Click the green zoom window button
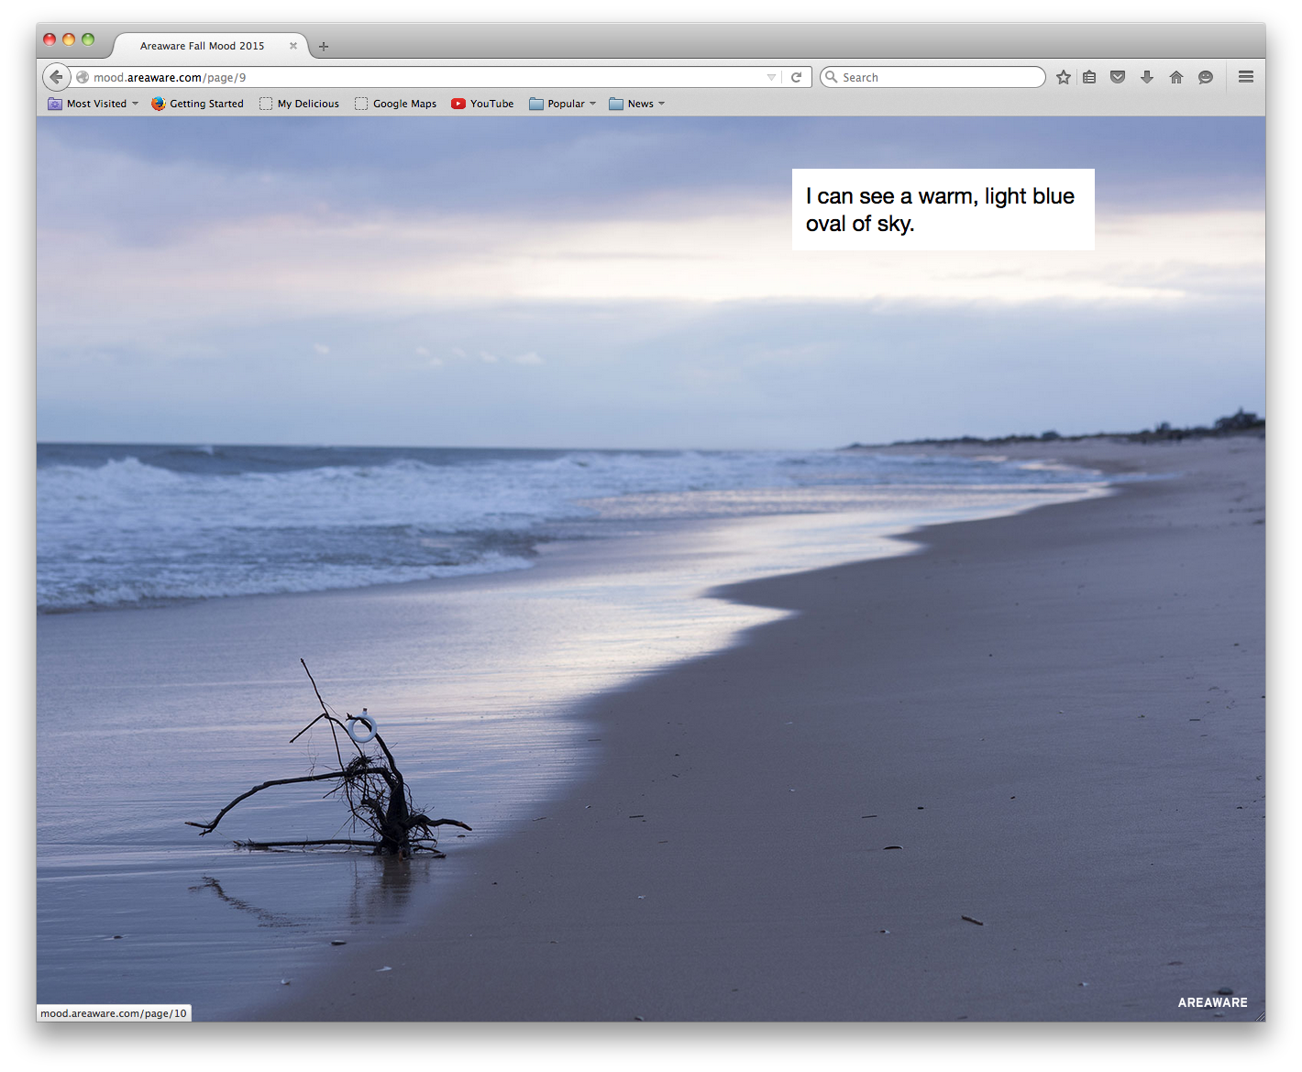Viewport: 1302px width, 1072px height. [x=88, y=39]
